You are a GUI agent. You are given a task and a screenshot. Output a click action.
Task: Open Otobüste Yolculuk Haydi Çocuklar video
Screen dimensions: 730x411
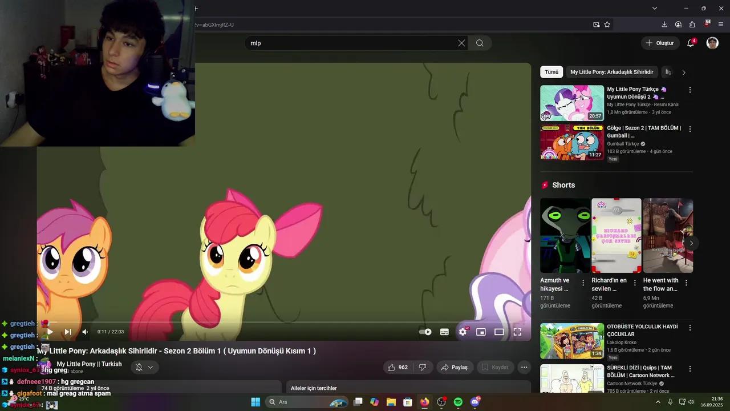click(572, 341)
